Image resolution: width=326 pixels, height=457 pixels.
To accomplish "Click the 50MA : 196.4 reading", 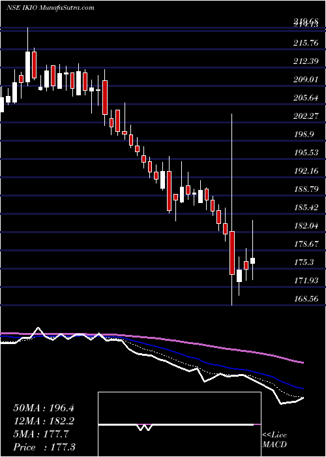I will (44, 408).
